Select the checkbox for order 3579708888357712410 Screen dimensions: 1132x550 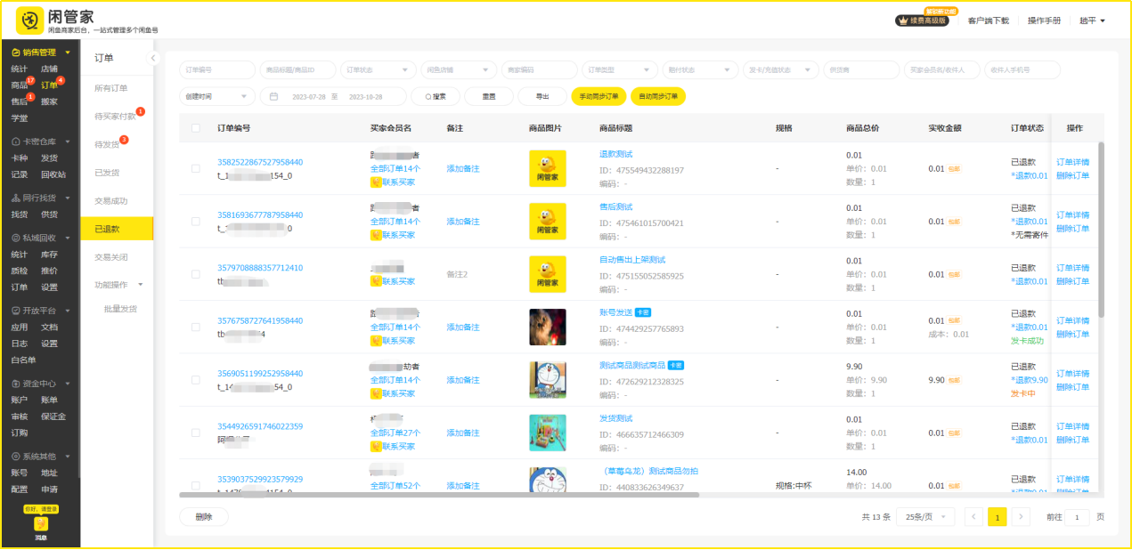pos(196,274)
